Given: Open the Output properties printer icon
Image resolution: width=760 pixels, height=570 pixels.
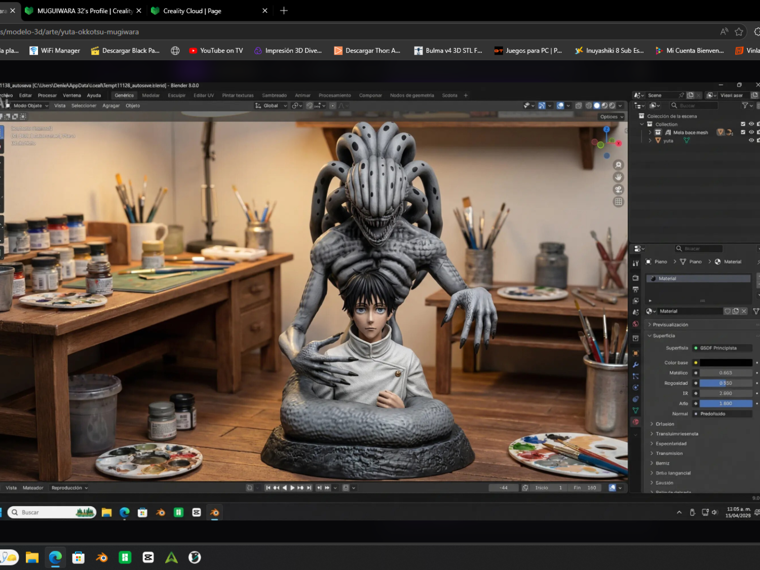Looking at the screenshot, I should click(636, 289).
